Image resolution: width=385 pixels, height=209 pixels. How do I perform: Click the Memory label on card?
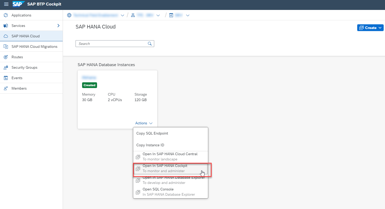coord(89,94)
